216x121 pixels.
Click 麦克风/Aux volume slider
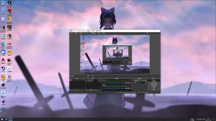[114, 83]
